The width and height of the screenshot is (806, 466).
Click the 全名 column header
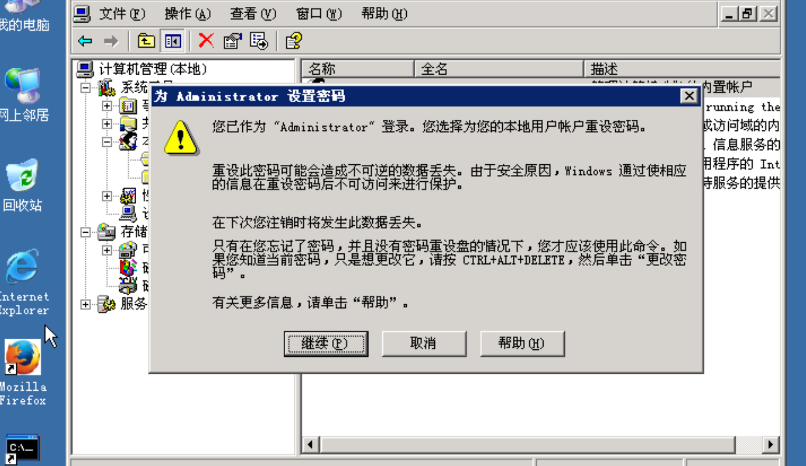point(499,68)
